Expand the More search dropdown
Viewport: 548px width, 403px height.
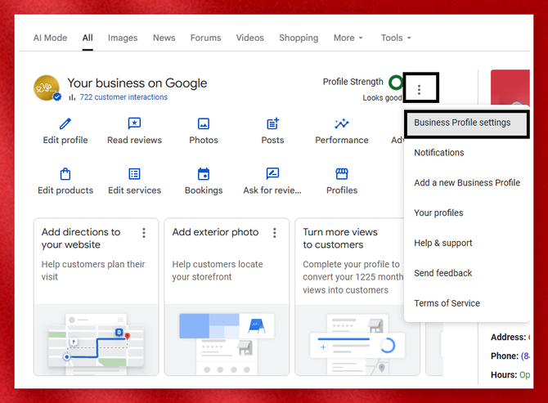[348, 38]
